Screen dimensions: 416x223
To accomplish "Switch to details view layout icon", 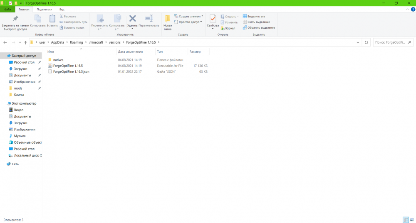I will [x=406, y=220].
